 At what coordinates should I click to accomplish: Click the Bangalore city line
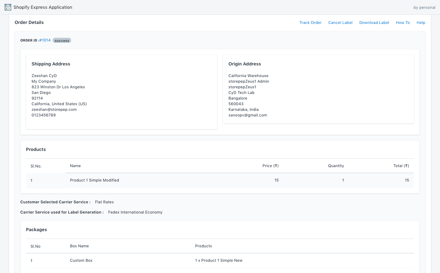pos(238,98)
